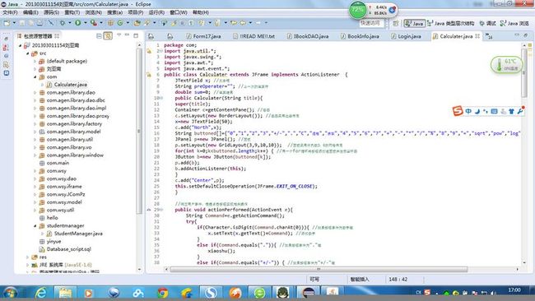Open dropdown next to Debug icon
The width and height of the screenshot is (535, 301).
click(x=69, y=23)
